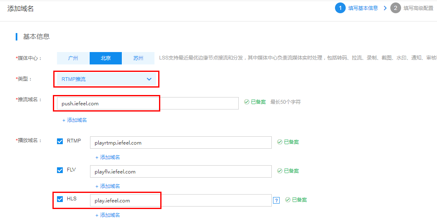The image size is (437, 221).
Task: Click the push.iefeel.com input field
Action: 148,103
